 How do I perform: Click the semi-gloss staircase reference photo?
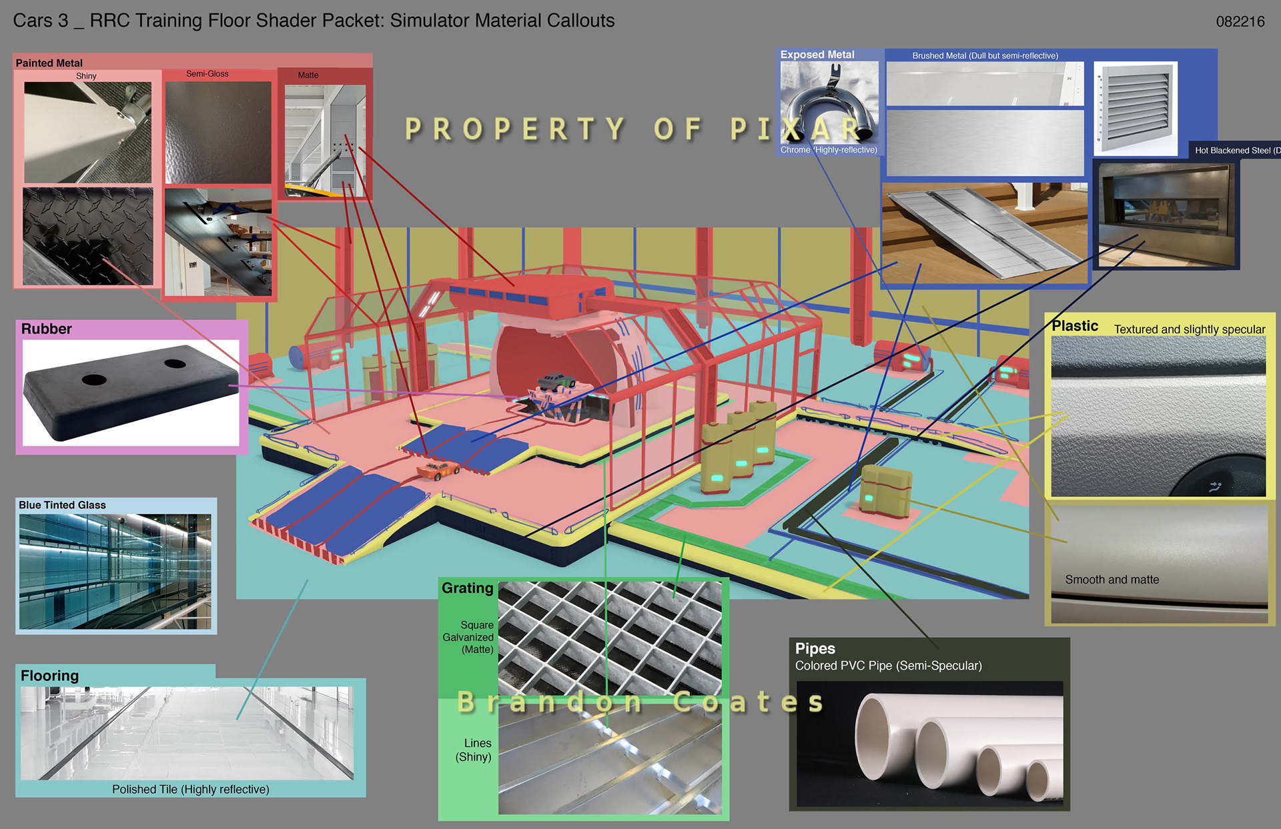click(x=218, y=242)
